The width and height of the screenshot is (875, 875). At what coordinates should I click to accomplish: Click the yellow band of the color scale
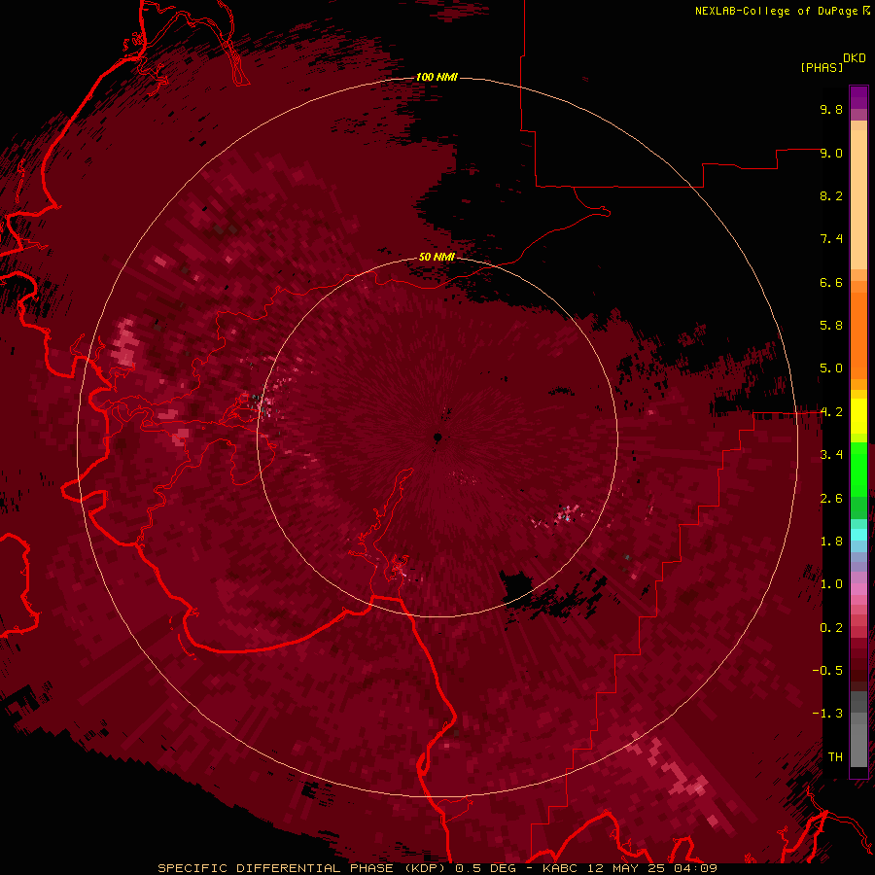(x=858, y=416)
